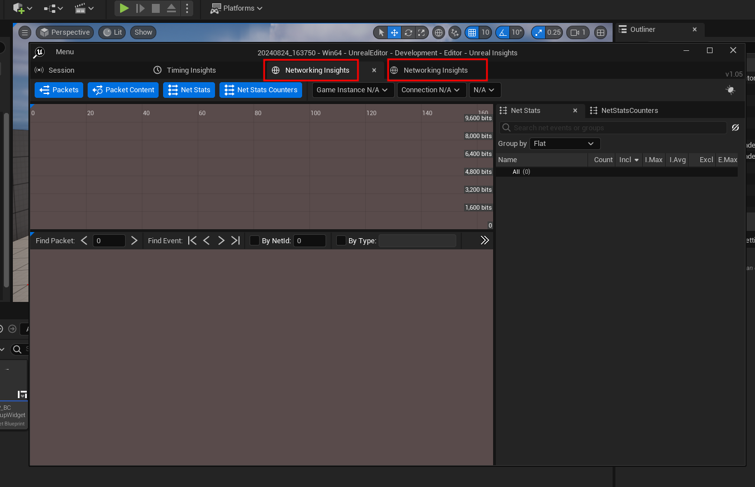This screenshot has height=487, width=755.
Task: Start Play in Editor with green play button
Action: (x=124, y=8)
